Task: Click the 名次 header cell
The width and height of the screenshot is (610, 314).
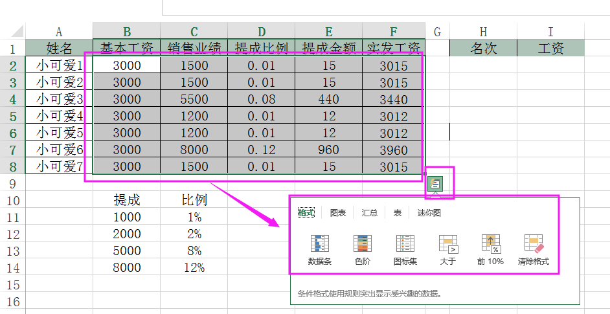Action: click(x=483, y=48)
